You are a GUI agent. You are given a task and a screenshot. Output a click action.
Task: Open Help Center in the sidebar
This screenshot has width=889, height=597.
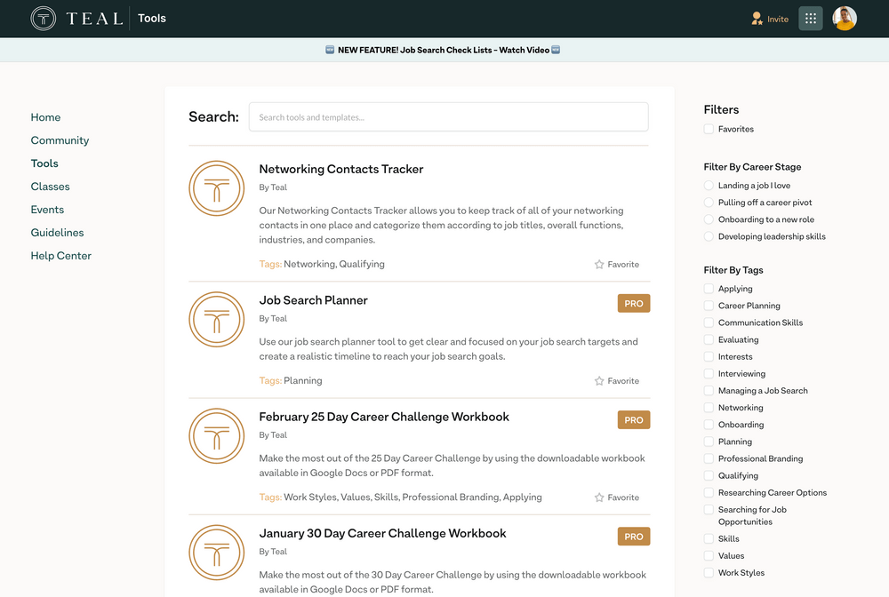coord(60,256)
